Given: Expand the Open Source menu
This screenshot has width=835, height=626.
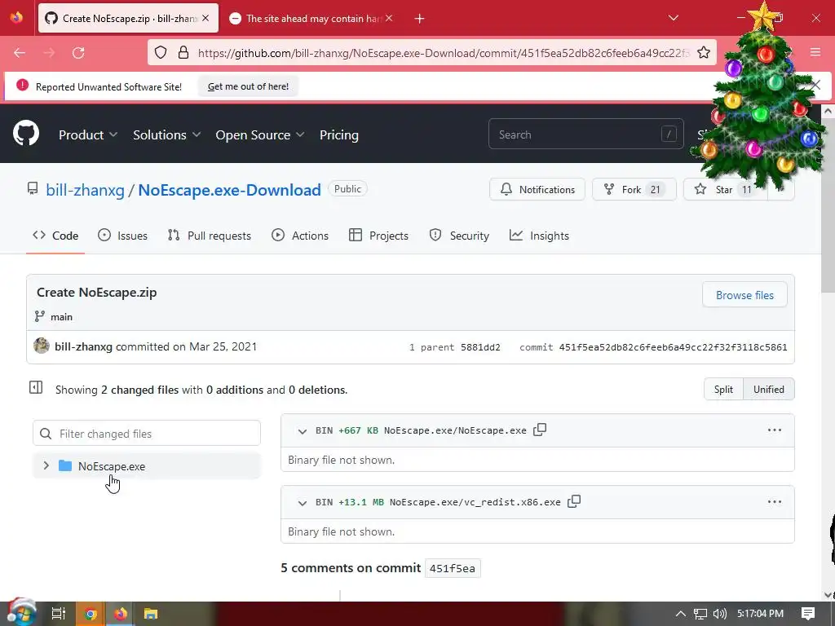Looking at the screenshot, I should (x=260, y=134).
